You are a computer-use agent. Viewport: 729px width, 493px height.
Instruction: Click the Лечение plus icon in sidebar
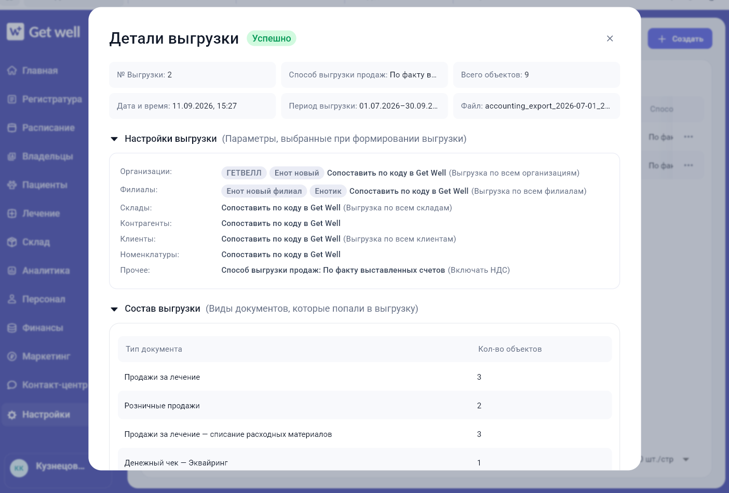click(x=12, y=214)
